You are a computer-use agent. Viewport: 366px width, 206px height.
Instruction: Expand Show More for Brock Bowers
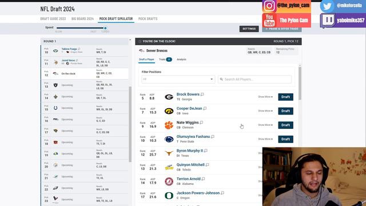click(265, 97)
